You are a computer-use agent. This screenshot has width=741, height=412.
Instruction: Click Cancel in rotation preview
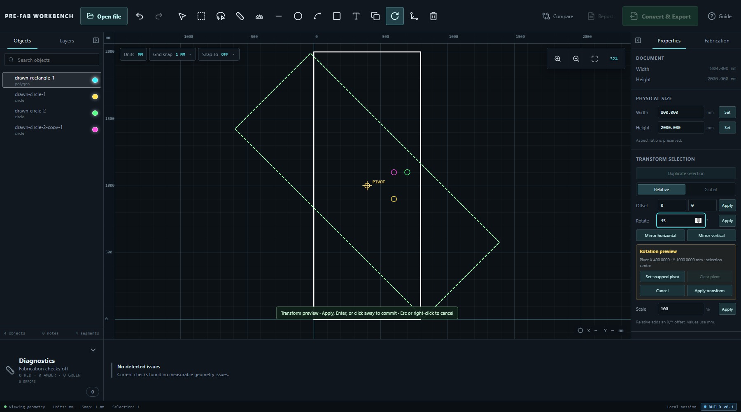pos(662,290)
